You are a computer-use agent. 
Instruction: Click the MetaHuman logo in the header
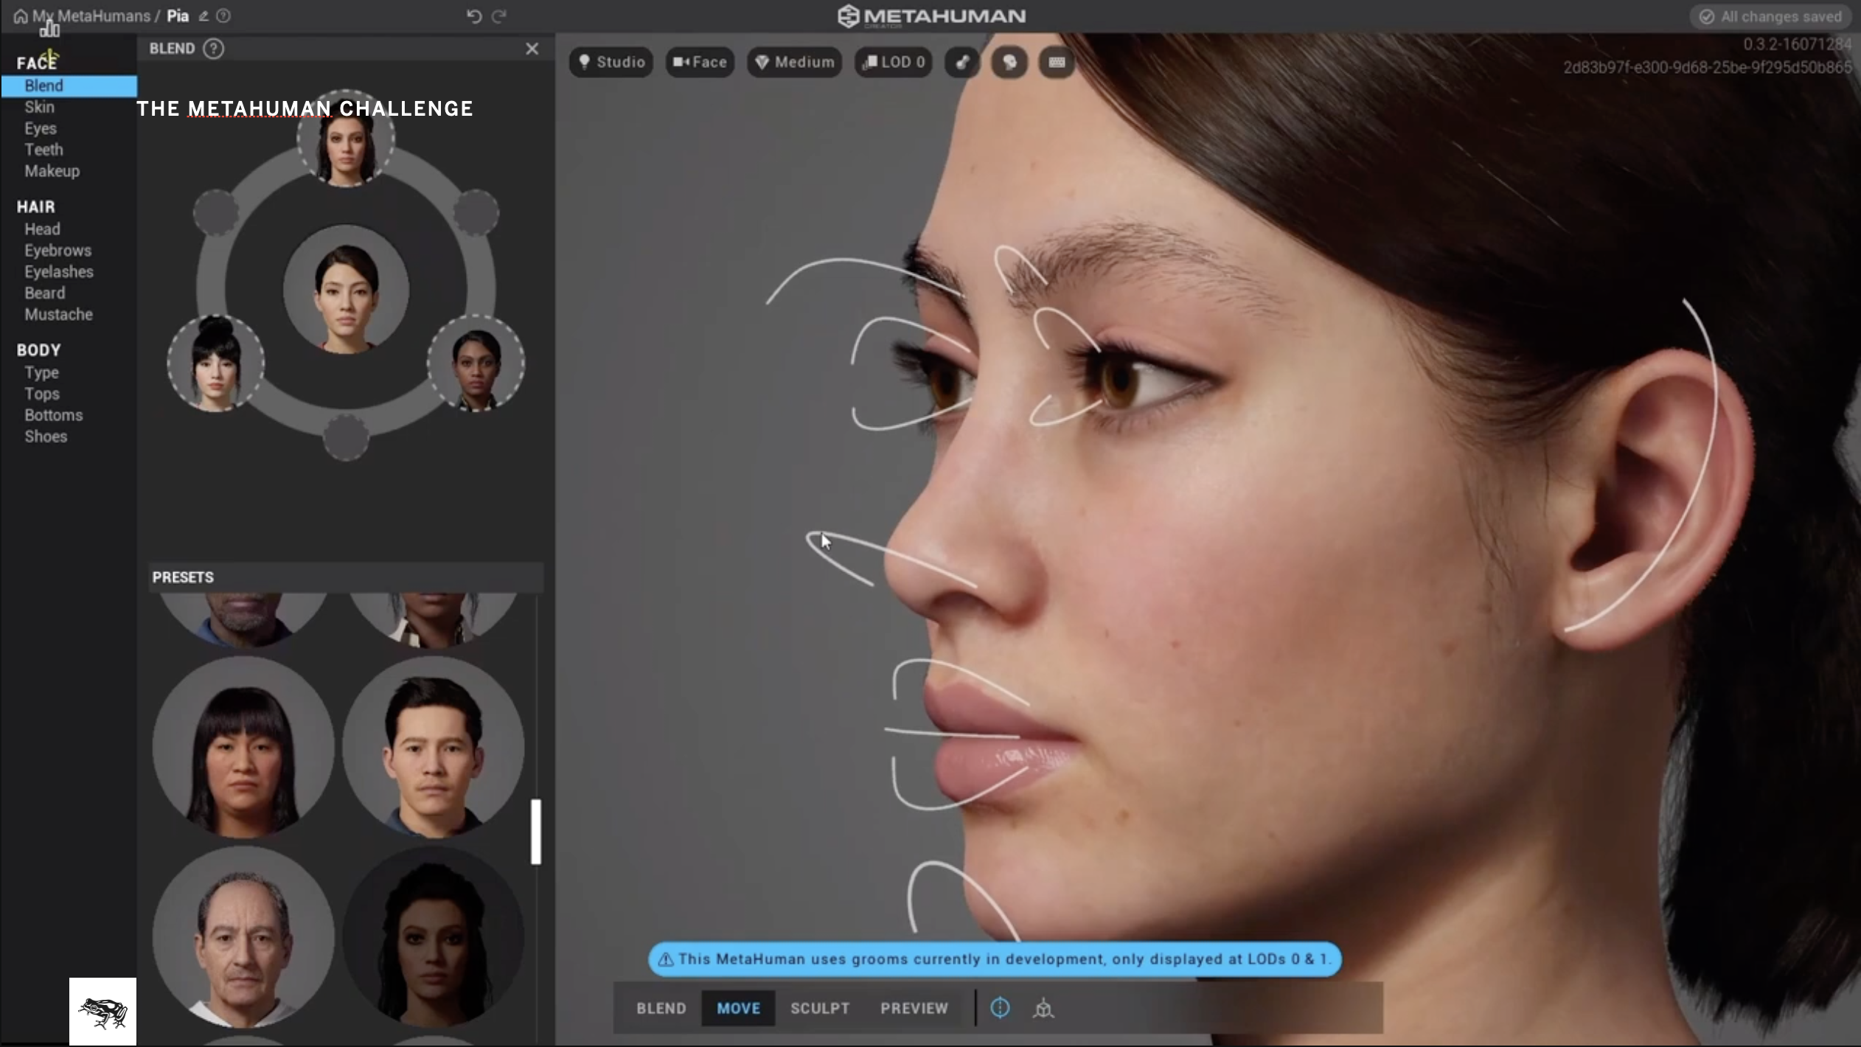pyautogui.click(x=931, y=16)
